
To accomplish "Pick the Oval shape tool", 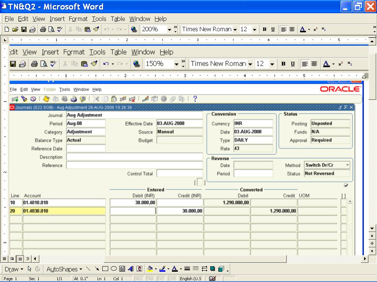I will 114,269.
